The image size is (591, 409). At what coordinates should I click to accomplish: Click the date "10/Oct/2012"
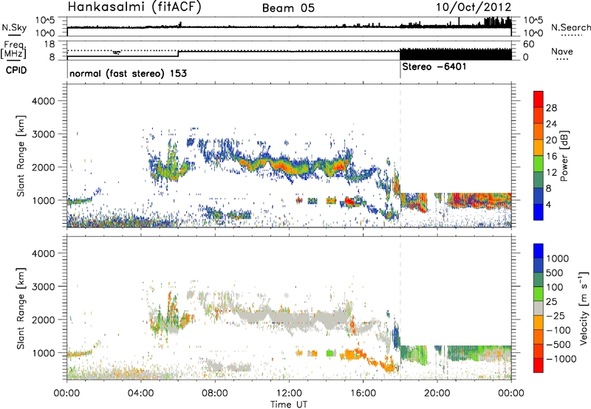coord(474,7)
